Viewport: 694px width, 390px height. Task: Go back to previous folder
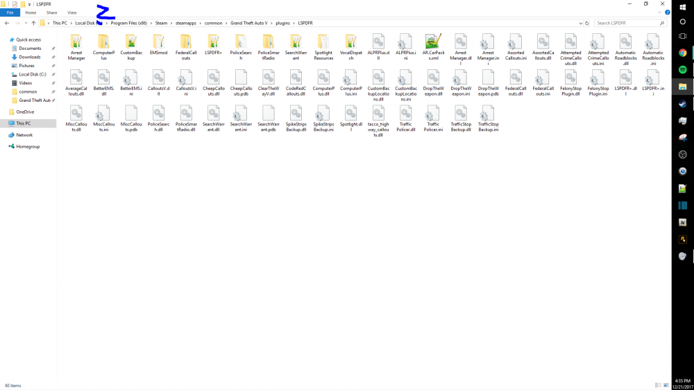click(7, 23)
